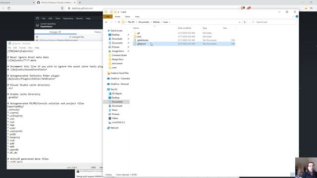Open Creative Cloud Files in sidebar
Image resolution: width=317 pixels, height=178 pixels.
pyautogui.click(x=119, y=73)
